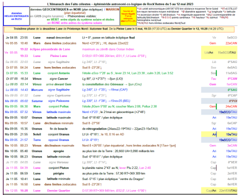Screen dimensions: 240x195
Task: Click '22eCAN' sign position
Action: tap(231, 43)
